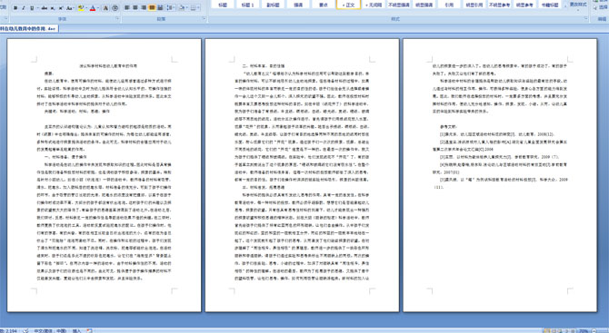Select the justify alignment icon
Screen dimensions: 609x333
point(152,8)
